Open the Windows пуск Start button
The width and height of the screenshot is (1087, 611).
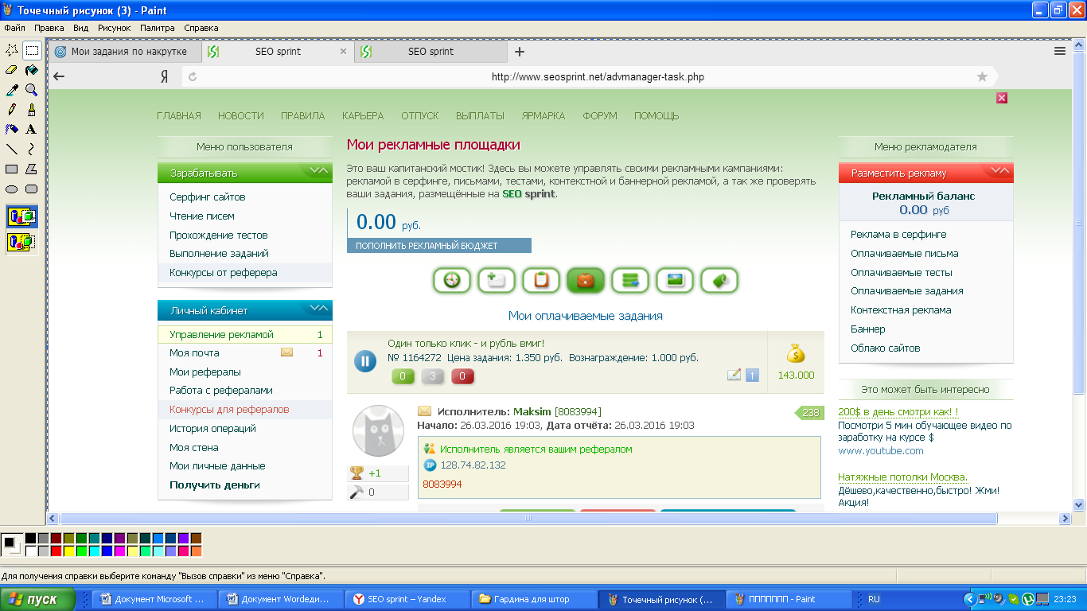tap(38, 599)
